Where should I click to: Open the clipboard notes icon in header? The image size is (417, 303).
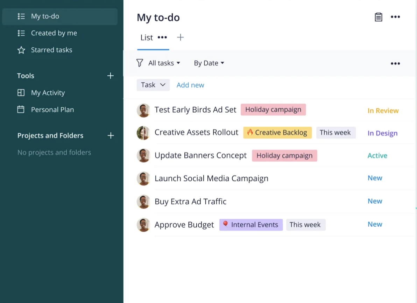[x=379, y=17]
